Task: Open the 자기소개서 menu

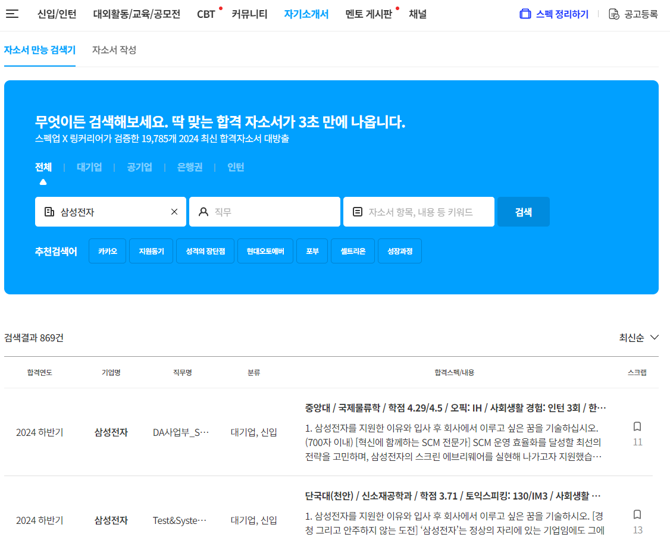Action: (306, 14)
